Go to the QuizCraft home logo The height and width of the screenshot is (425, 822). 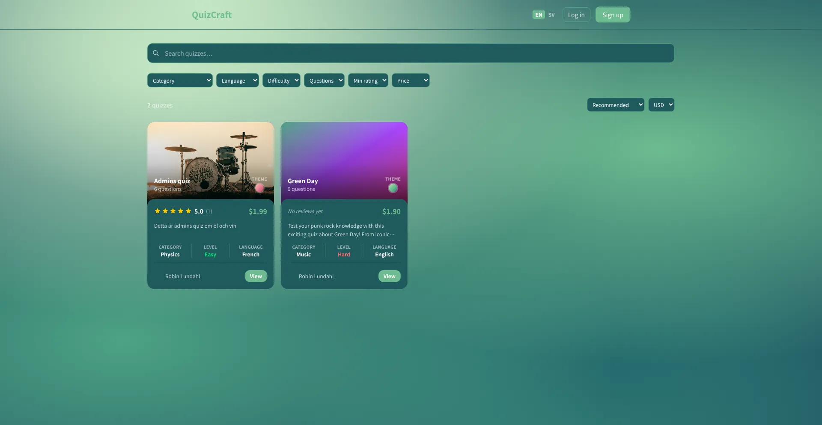[211, 15]
